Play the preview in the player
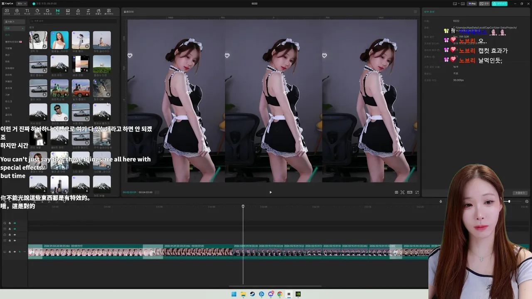 (271, 192)
